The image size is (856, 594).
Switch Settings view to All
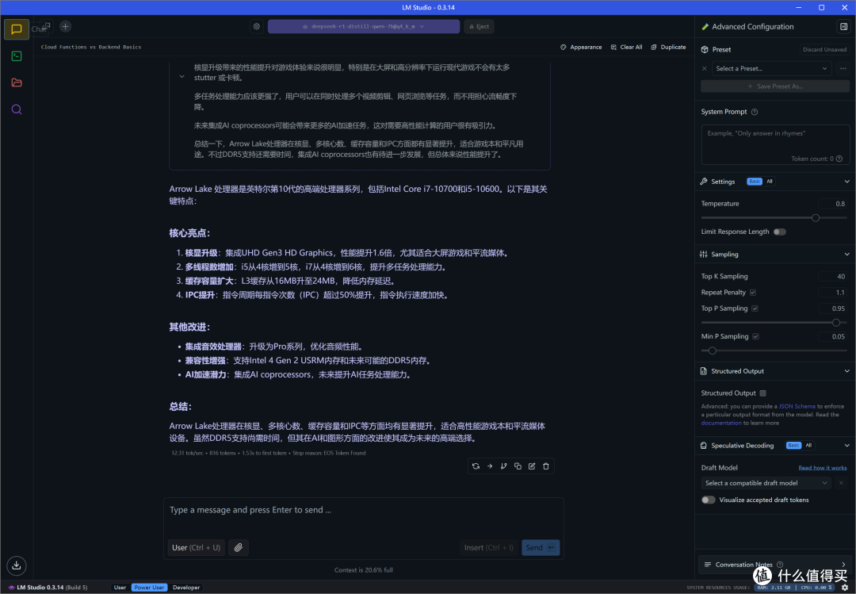click(x=769, y=182)
